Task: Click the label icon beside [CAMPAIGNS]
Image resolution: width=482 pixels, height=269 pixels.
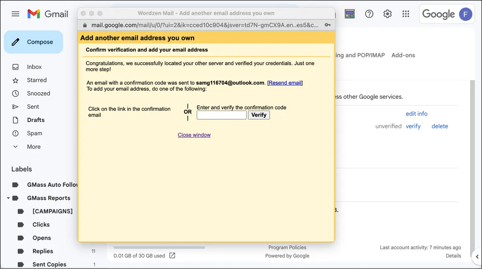Action: point(21,211)
